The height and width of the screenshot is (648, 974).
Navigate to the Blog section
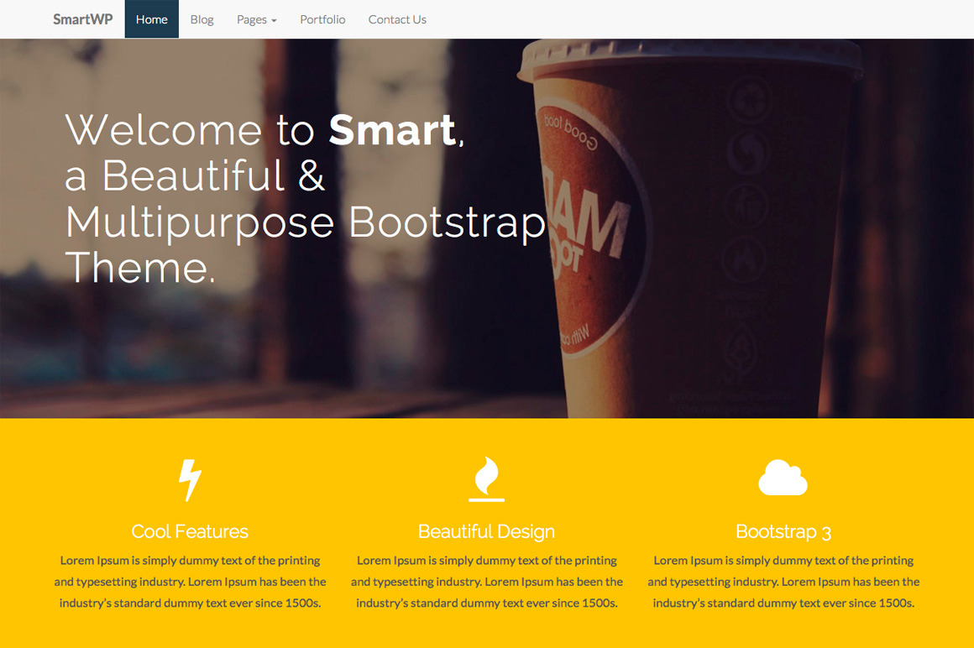pyautogui.click(x=202, y=18)
